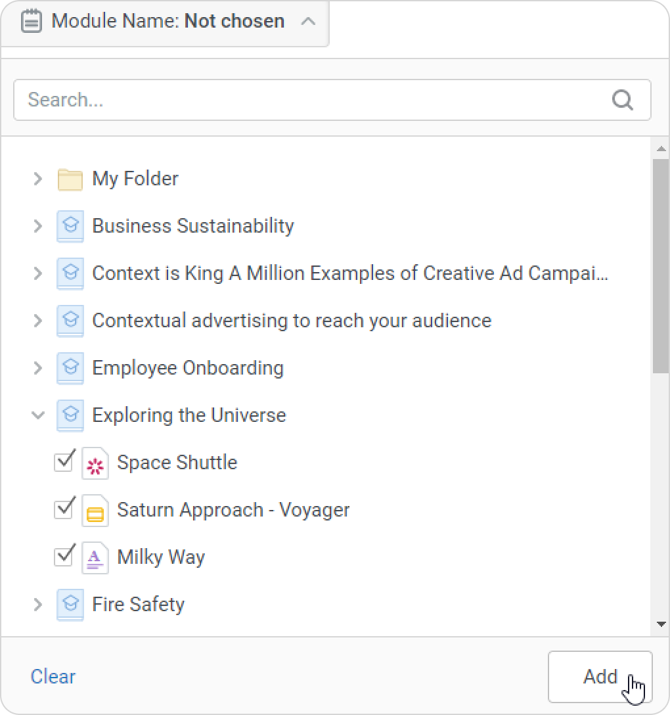Click the Milky Way document icon

click(x=95, y=558)
